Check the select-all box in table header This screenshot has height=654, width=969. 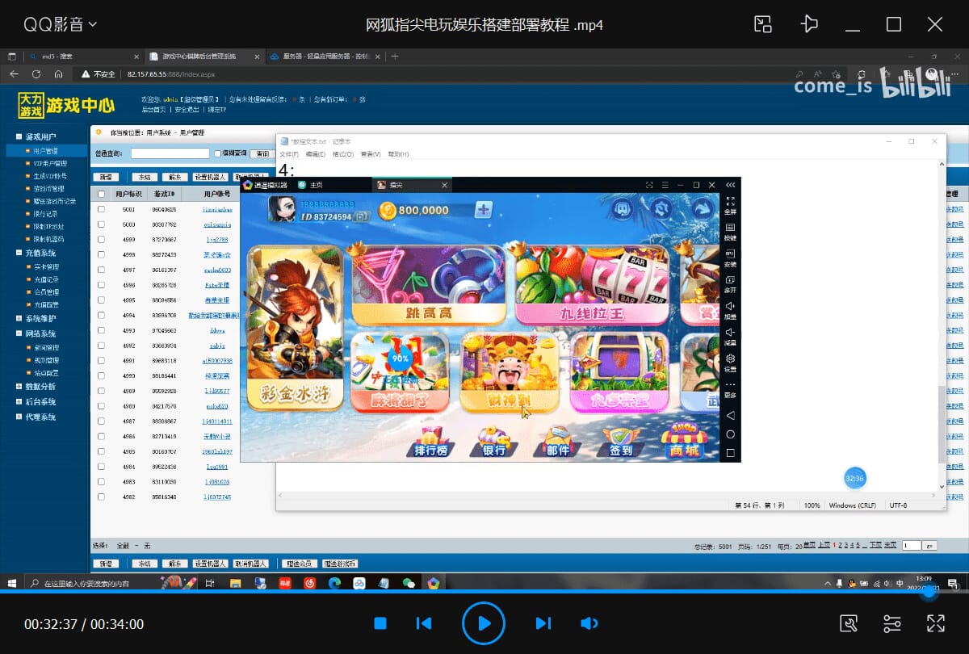tap(101, 194)
